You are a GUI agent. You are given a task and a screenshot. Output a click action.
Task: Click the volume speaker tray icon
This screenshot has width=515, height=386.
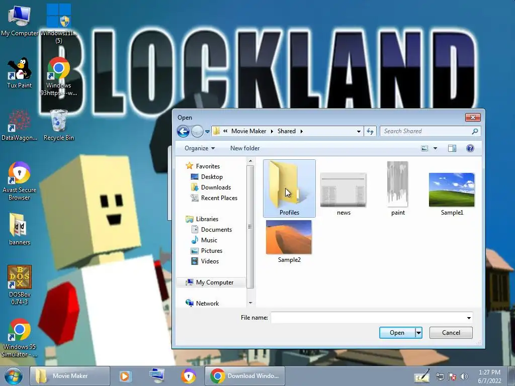click(x=464, y=376)
